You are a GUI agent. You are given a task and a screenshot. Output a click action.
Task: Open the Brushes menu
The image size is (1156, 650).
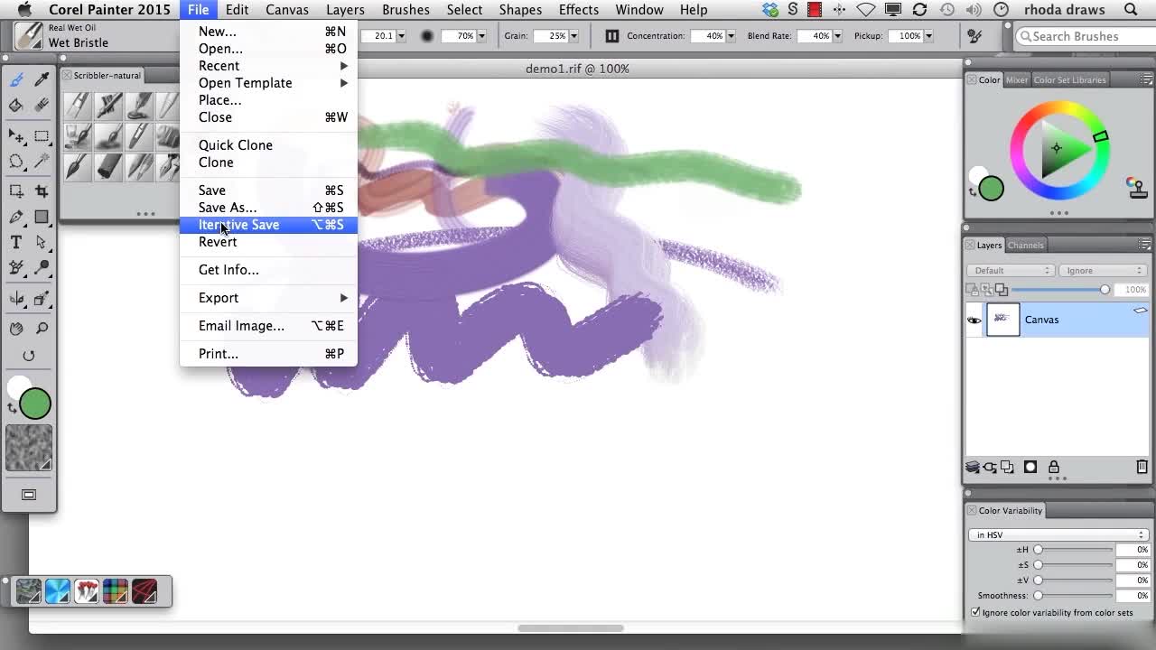406,10
